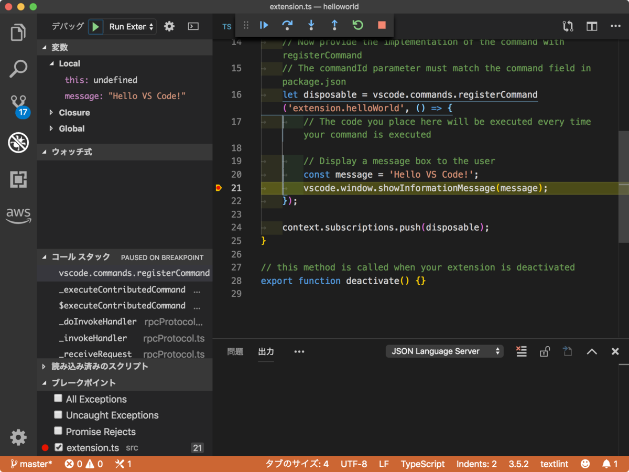Viewport: 629px width, 472px height.
Task: Open errors and warnings count in status bar
Action: coord(83,464)
